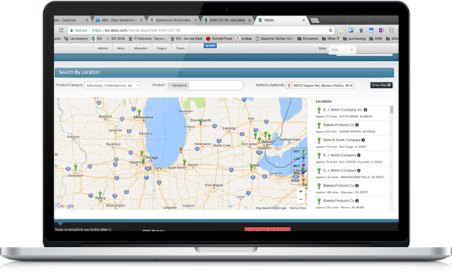Expand the Product Category dropdown
This screenshot has height=273, width=452.
click(x=112, y=86)
